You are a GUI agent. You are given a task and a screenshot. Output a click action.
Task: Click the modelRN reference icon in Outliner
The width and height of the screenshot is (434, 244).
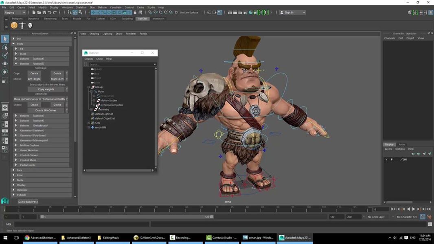(93, 127)
